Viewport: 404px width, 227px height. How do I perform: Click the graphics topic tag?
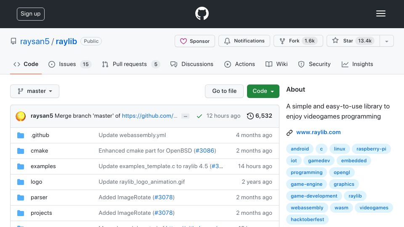tap(344, 184)
